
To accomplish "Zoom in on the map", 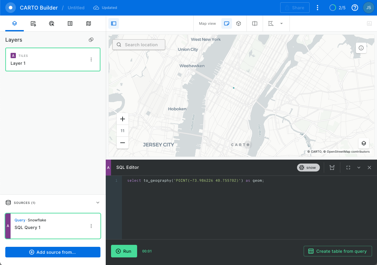I will point(123,119).
